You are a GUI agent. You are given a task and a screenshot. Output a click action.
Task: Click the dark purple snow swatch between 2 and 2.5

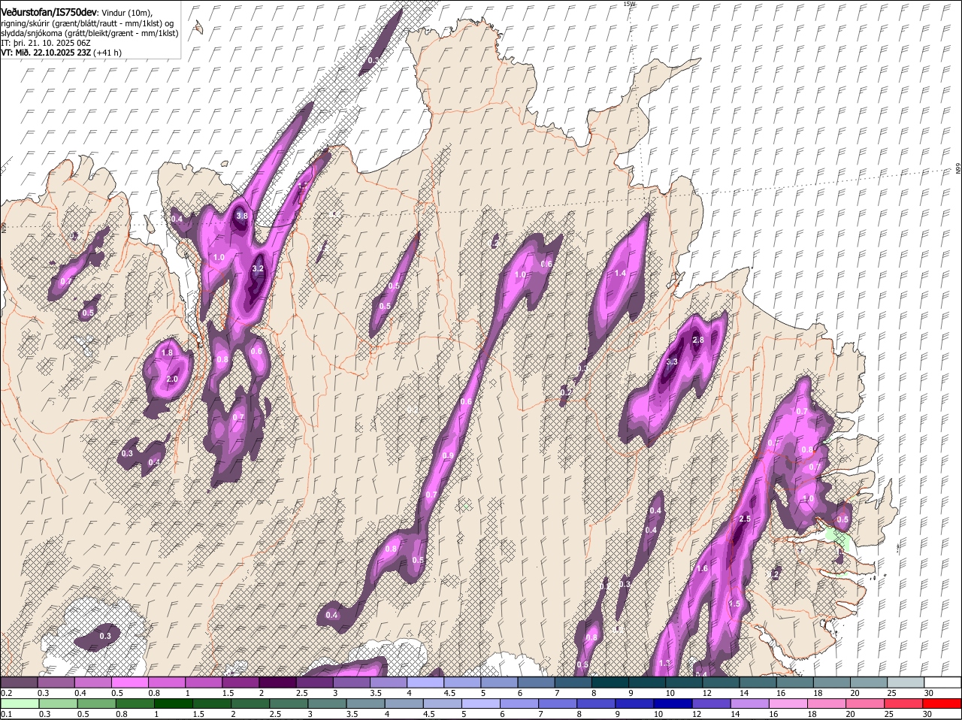(277, 682)
